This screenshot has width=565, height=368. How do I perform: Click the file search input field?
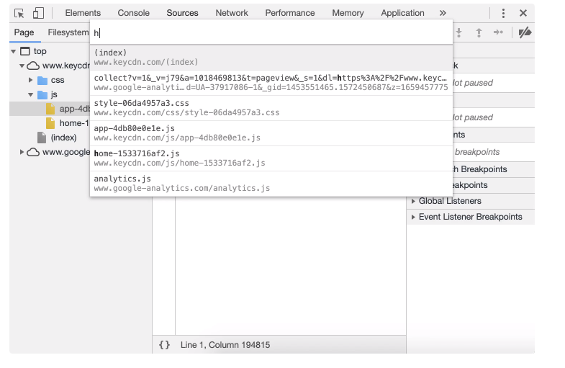271,33
